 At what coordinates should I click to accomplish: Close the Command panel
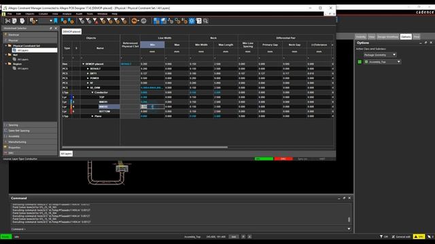tap(349, 198)
